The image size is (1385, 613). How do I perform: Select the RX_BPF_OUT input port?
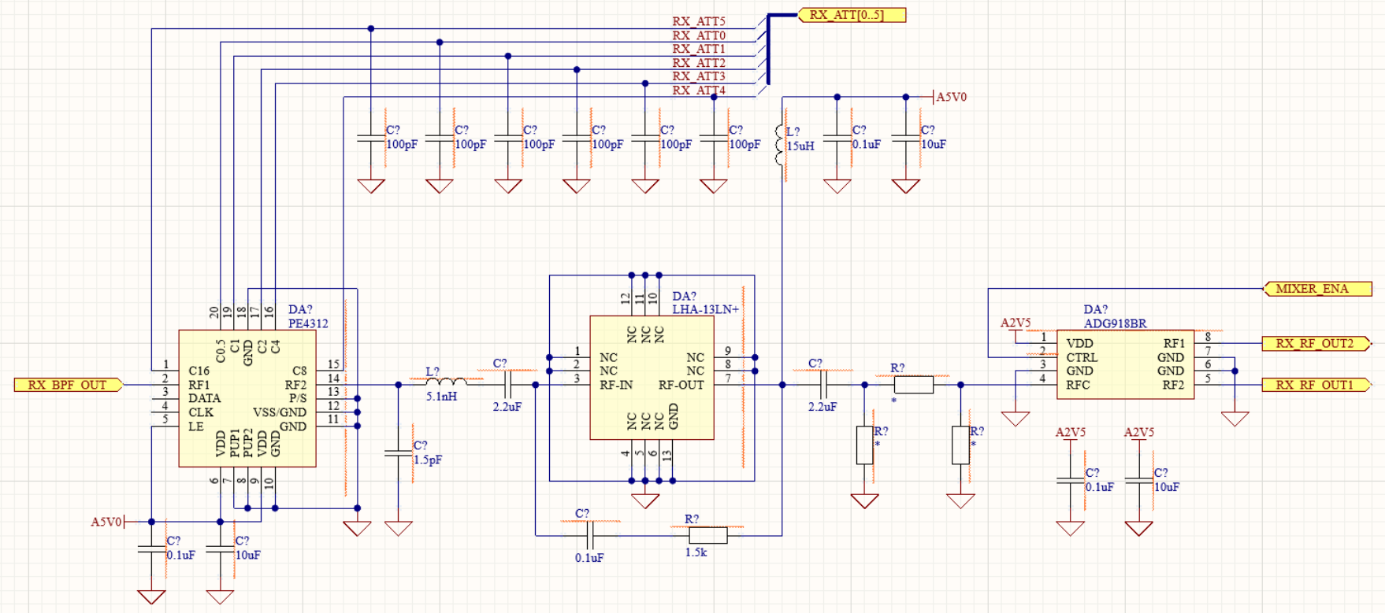[68, 385]
